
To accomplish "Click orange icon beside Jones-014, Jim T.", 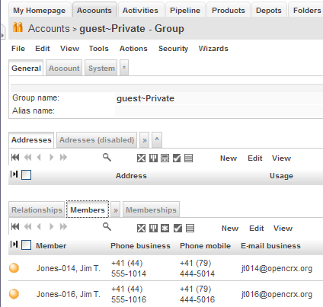I will (14, 268).
